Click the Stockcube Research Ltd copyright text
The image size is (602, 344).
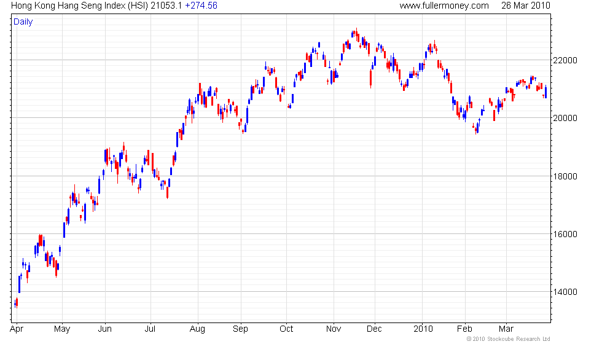tap(509, 339)
